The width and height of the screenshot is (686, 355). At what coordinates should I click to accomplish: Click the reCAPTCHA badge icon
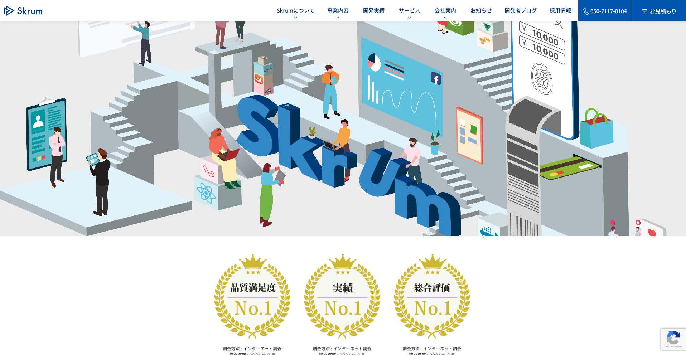point(673,338)
